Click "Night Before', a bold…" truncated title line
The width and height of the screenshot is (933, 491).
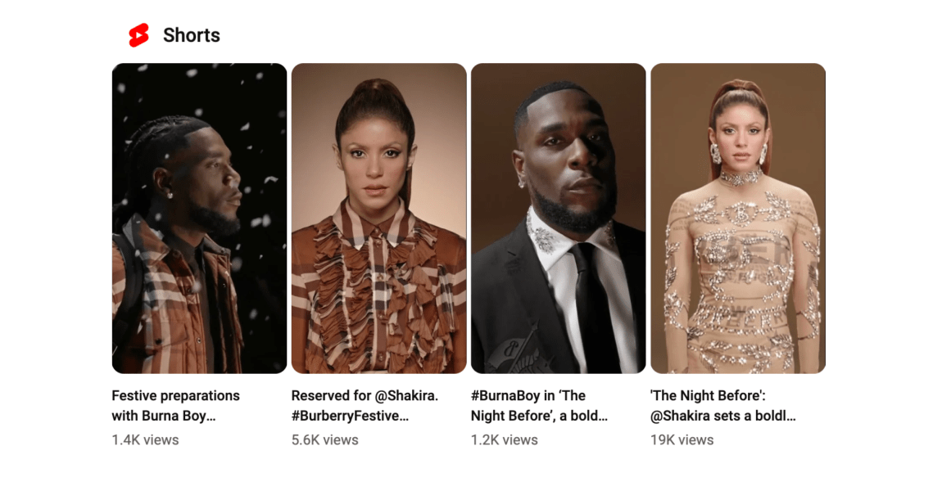(539, 416)
